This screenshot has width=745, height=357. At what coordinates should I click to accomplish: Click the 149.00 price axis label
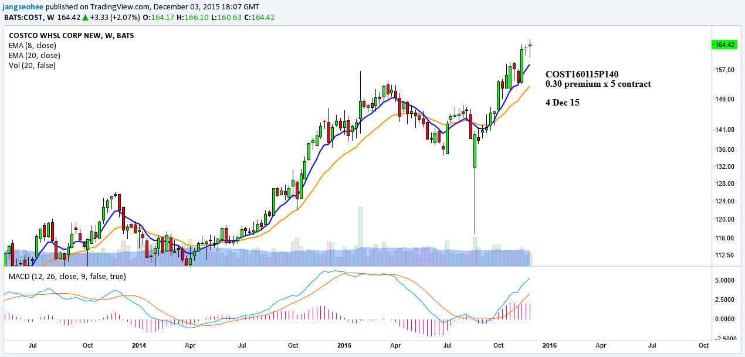tap(724, 99)
